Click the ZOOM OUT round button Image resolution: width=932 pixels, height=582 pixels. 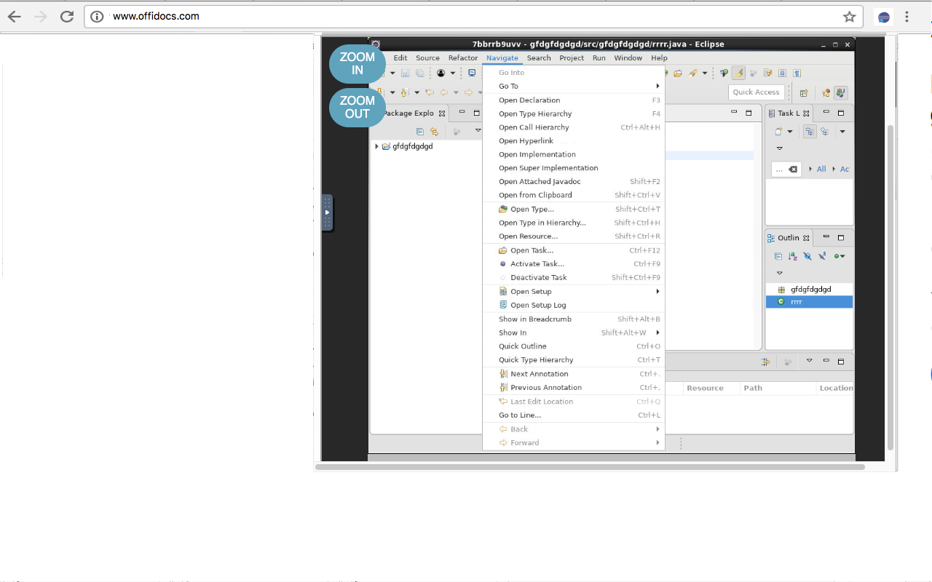pos(357,107)
